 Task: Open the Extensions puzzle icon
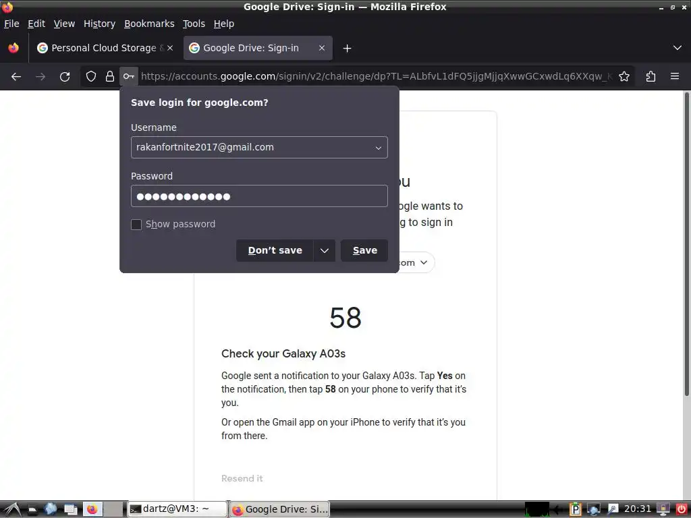point(651,77)
